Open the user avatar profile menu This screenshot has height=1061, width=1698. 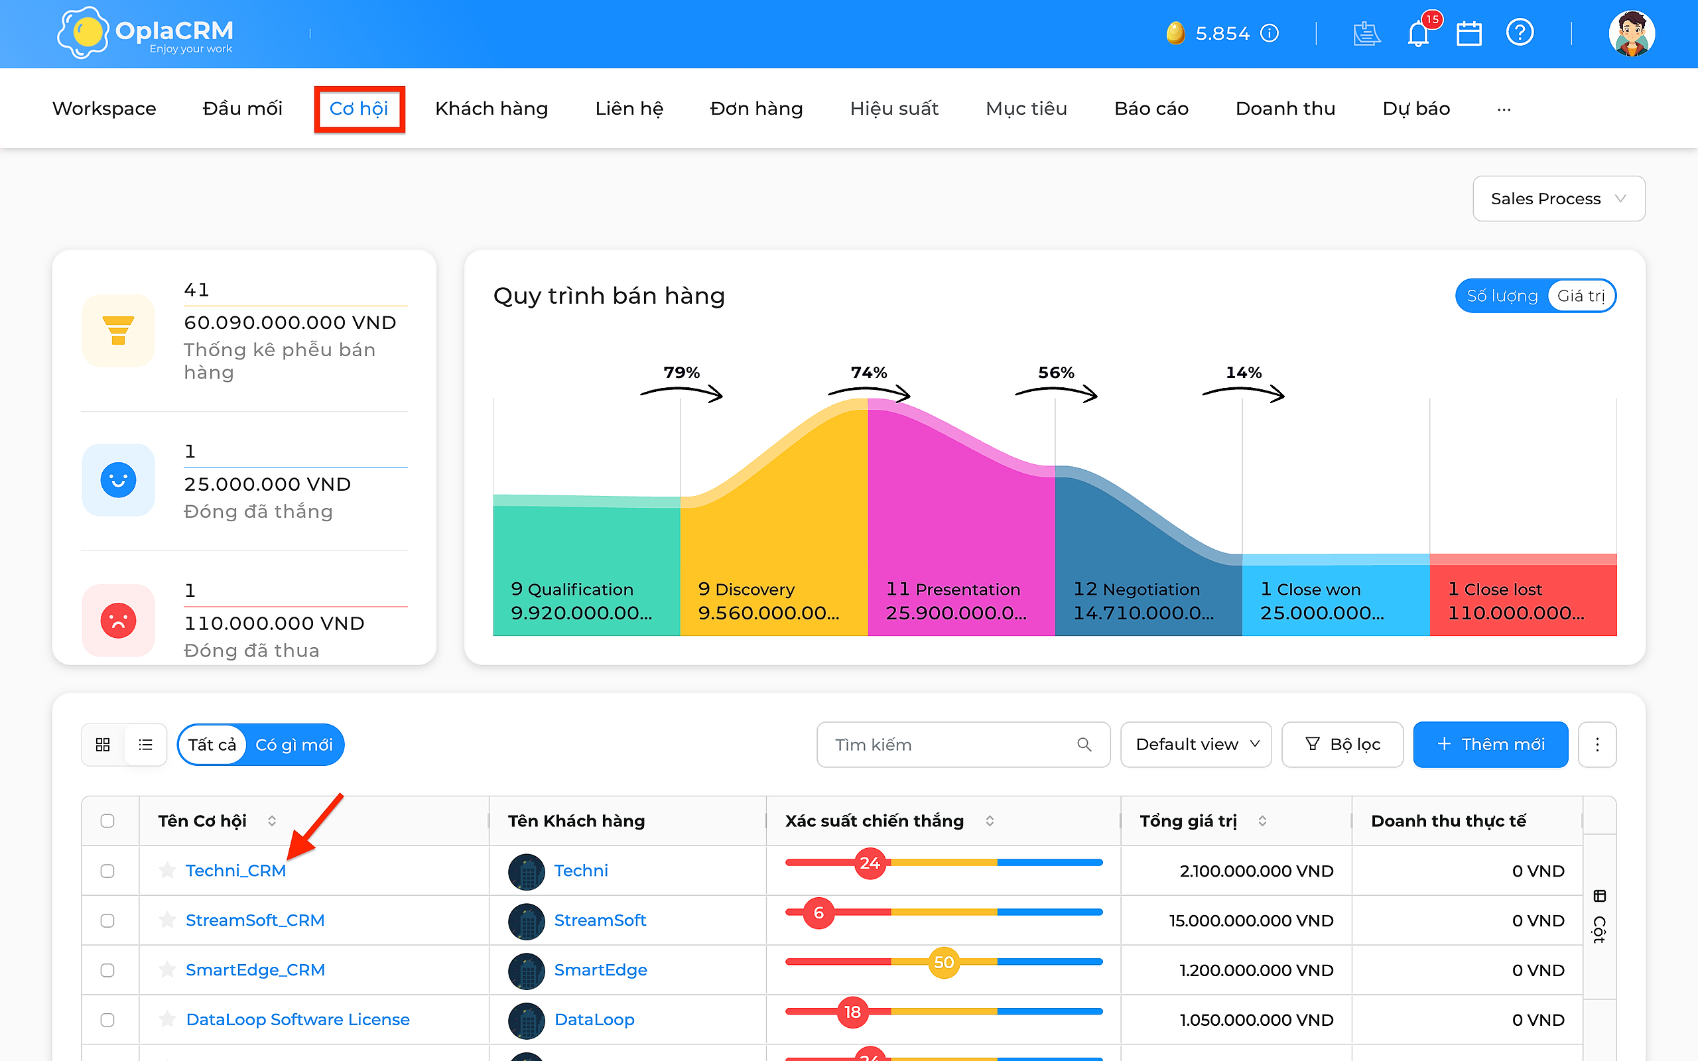pos(1632,33)
